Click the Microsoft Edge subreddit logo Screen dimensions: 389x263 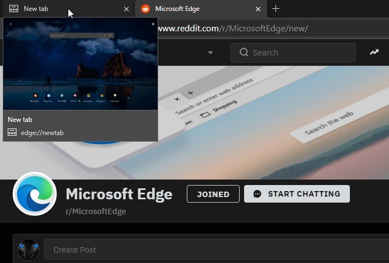35,194
